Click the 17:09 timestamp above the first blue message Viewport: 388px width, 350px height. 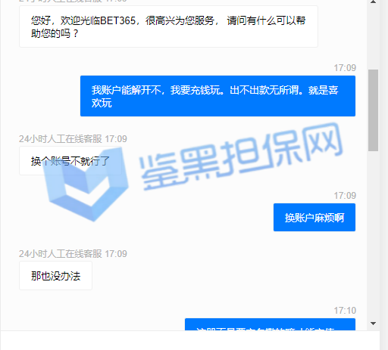point(345,68)
